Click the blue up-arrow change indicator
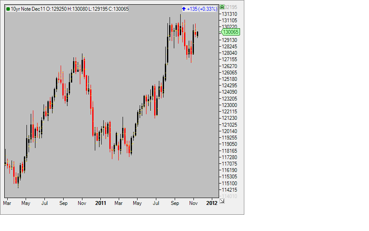 [184, 9]
